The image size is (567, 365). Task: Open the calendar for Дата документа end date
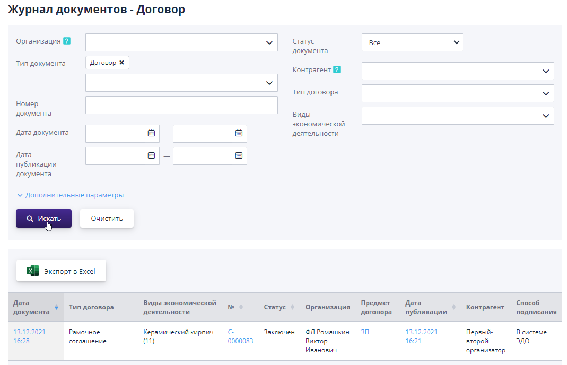tap(239, 133)
